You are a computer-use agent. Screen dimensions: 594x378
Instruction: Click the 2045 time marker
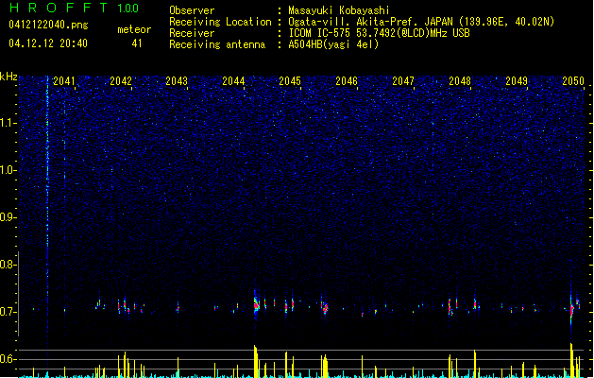(x=290, y=81)
